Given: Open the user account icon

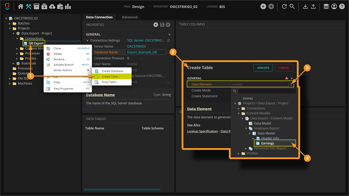Looking at the screenshot, I should tap(334, 6).
